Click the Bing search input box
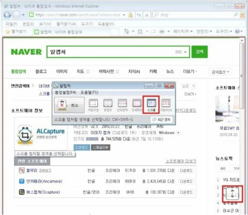This screenshot has height=215, width=248. tap(196, 15)
